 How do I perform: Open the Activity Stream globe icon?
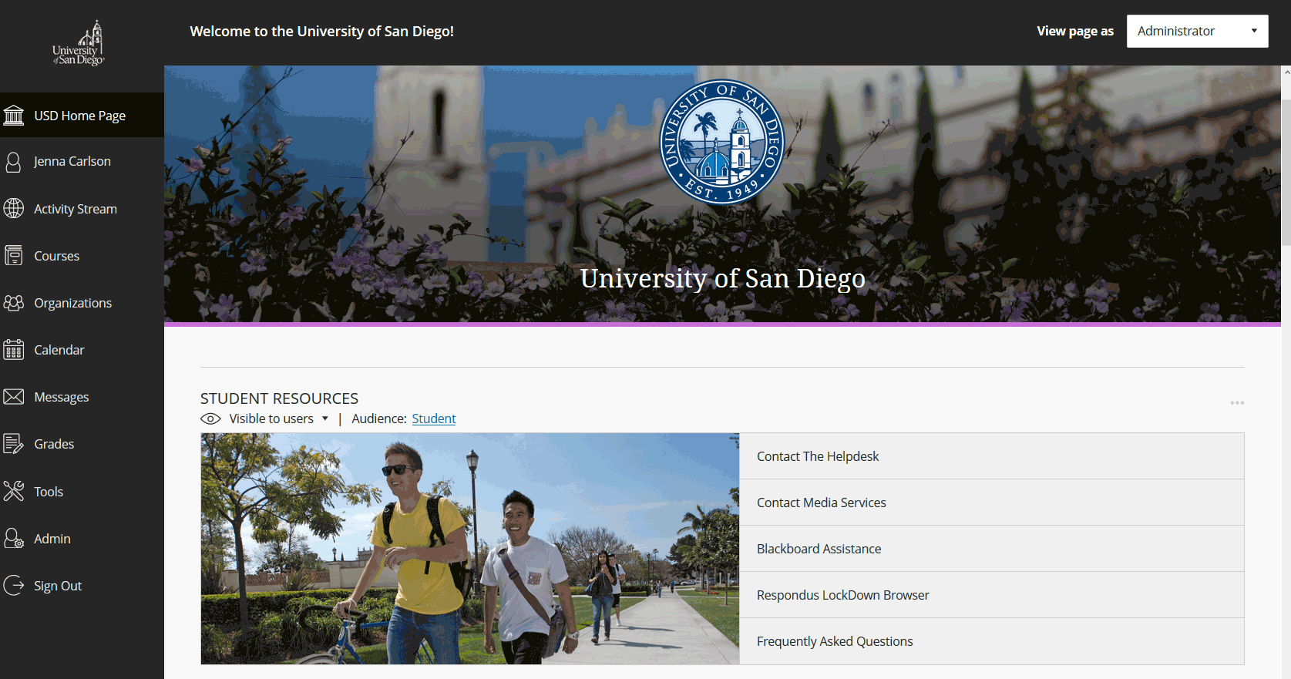point(14,209)
